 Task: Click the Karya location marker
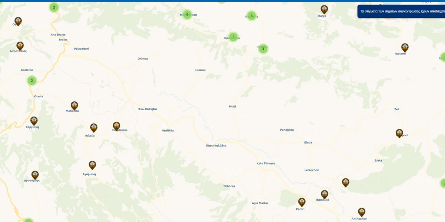point(324,9)
